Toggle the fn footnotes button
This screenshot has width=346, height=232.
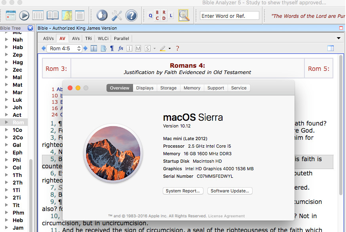(x=120, y=48)
